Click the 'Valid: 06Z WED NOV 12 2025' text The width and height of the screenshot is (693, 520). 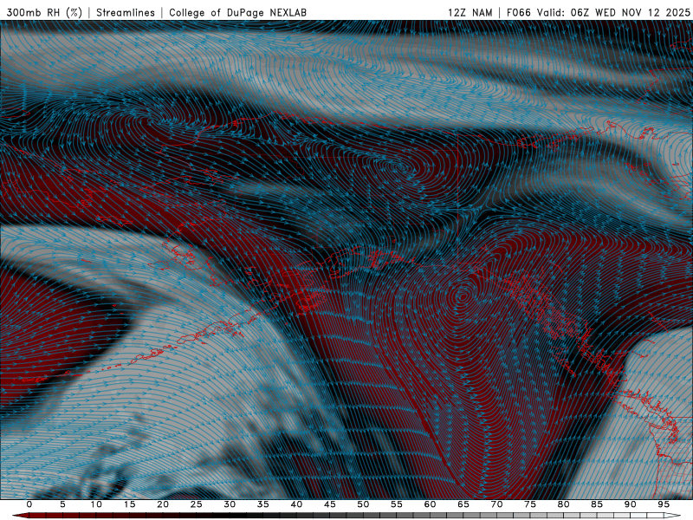click(613, 13)
